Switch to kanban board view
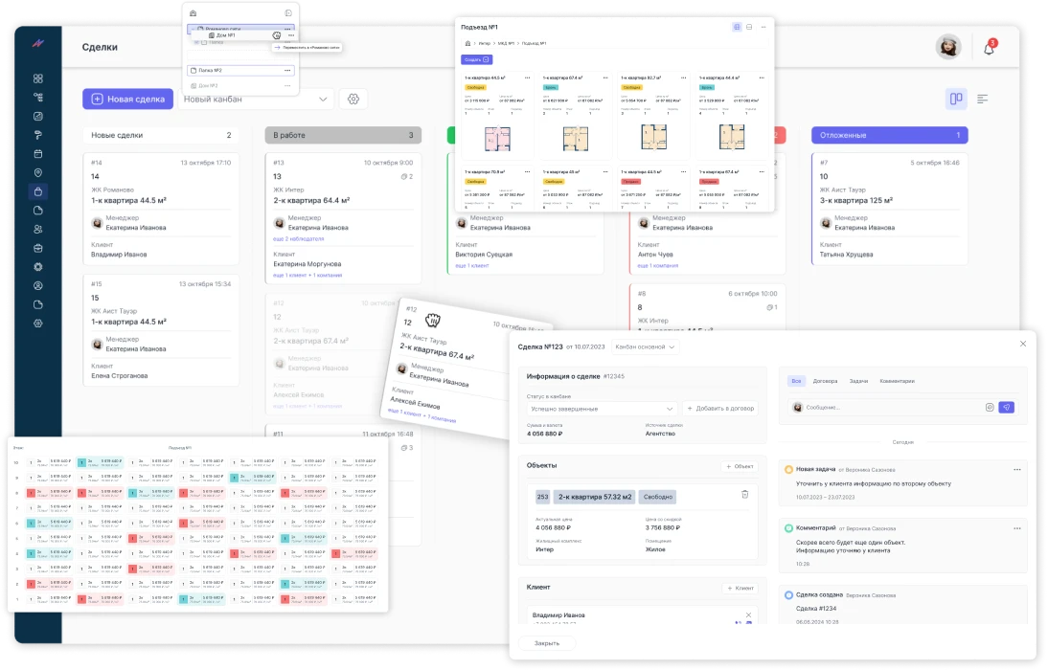Viewport: 1048px width, 670px height. click(955, 99)
